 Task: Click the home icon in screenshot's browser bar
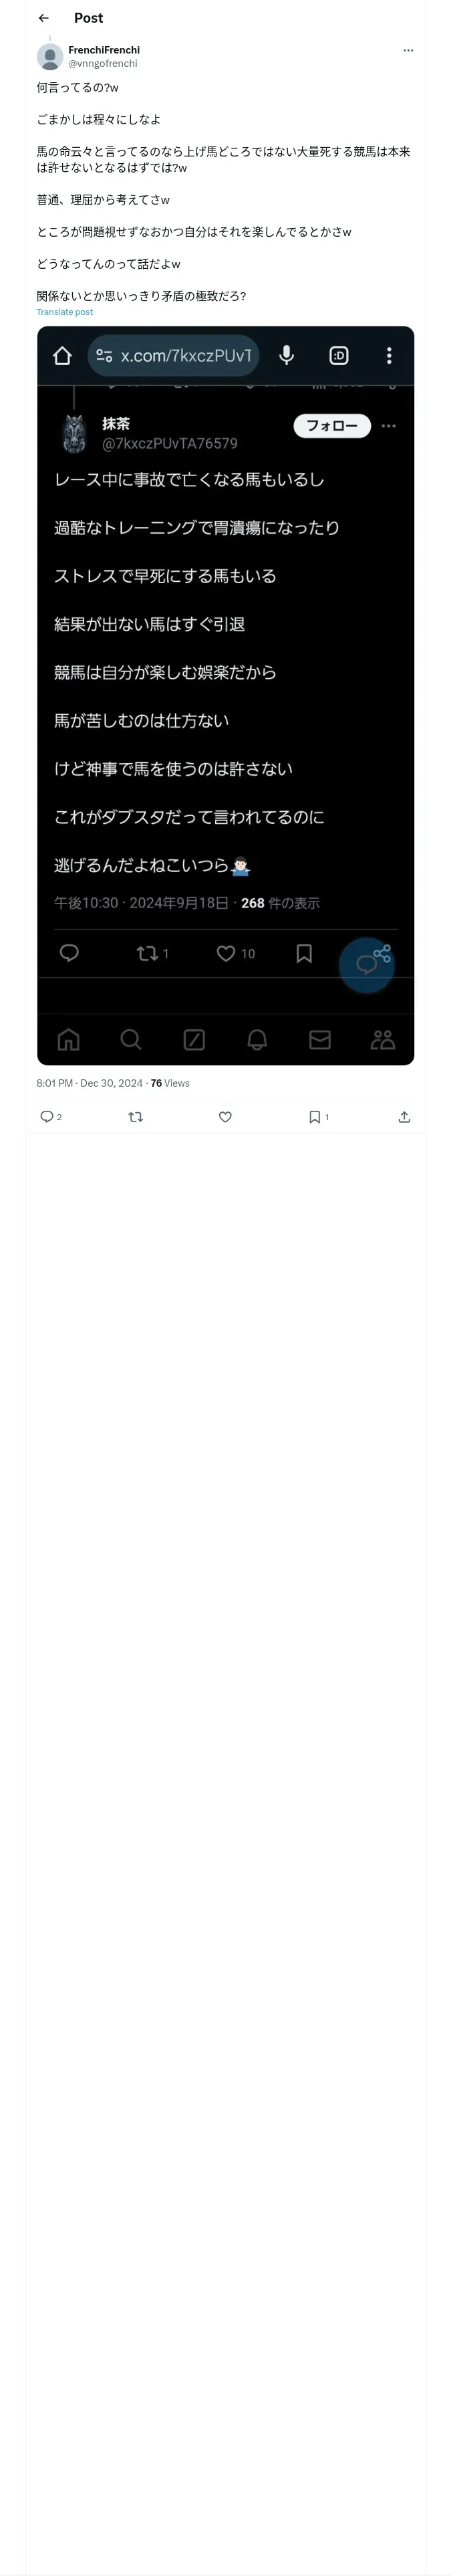62,356
